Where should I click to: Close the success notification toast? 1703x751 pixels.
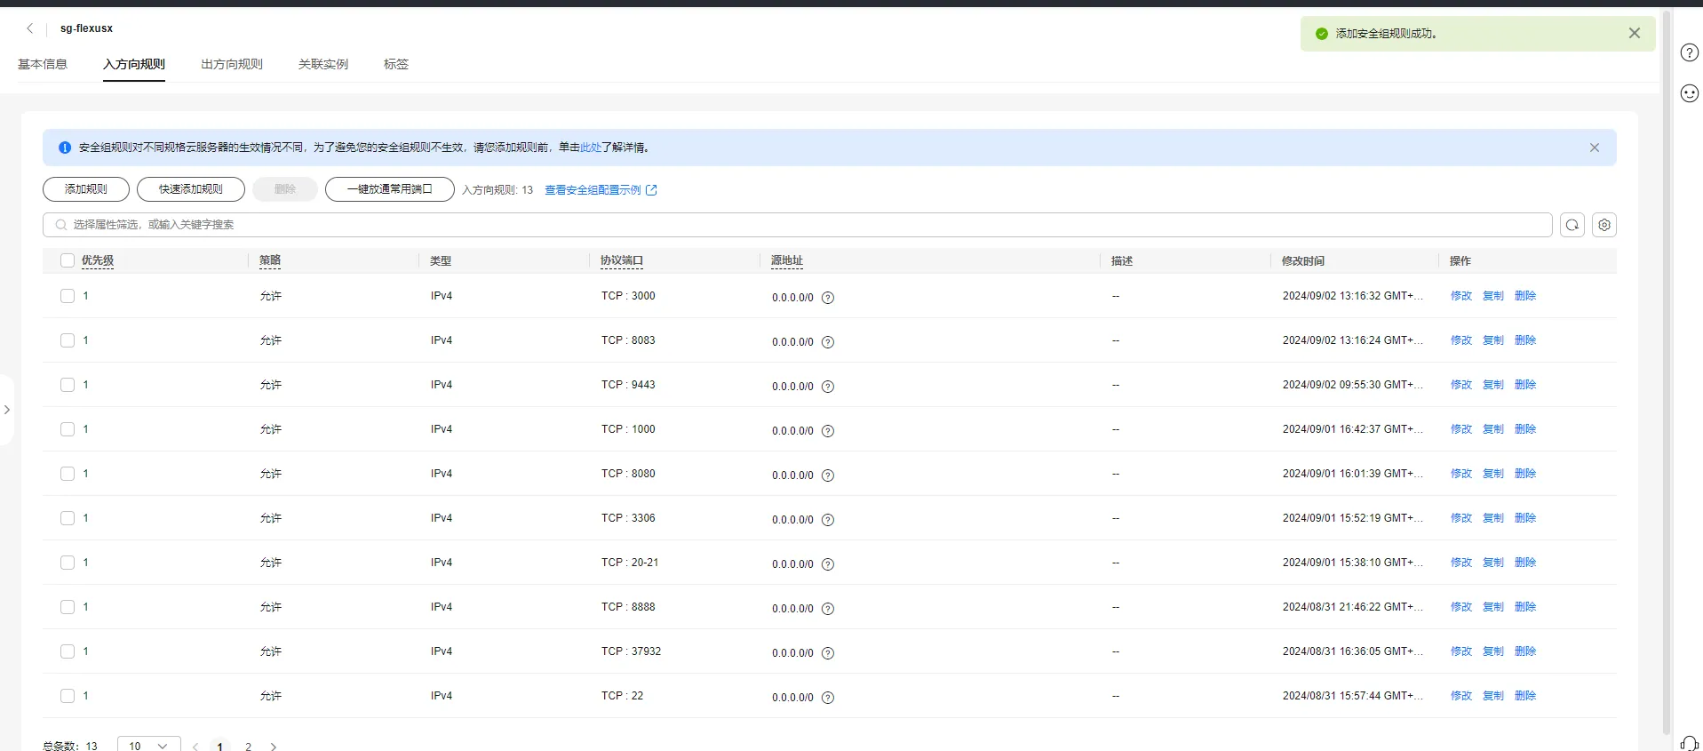pos(1634,33)
